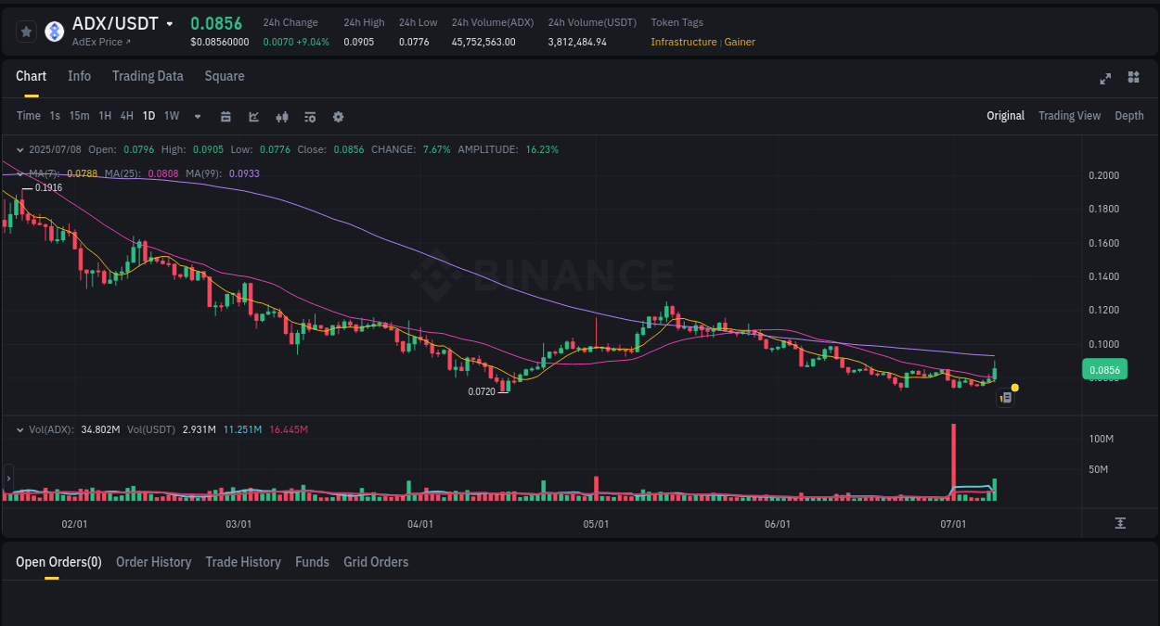
Task: Open the extra timeframe dropdown arrow
Action: click(197, 116)
